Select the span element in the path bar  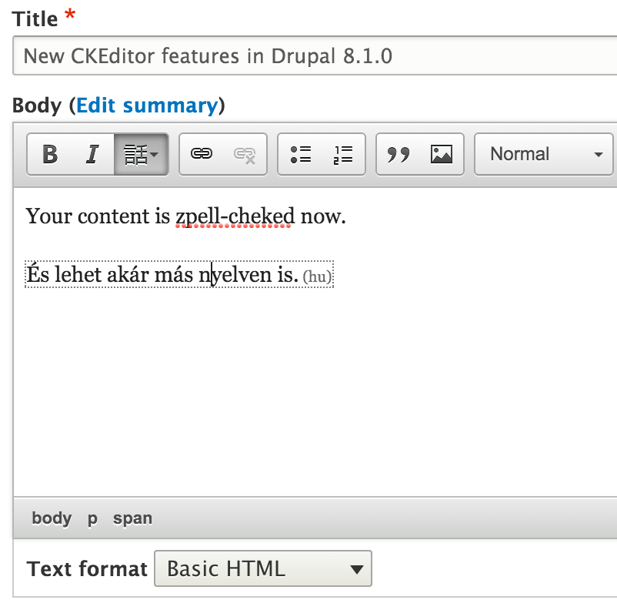132,518
